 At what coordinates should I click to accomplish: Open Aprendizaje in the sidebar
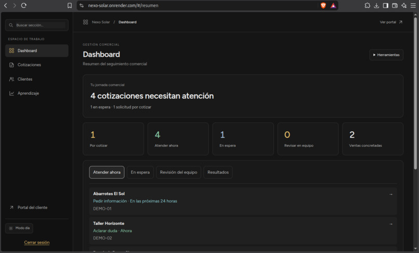click(37, 93)
